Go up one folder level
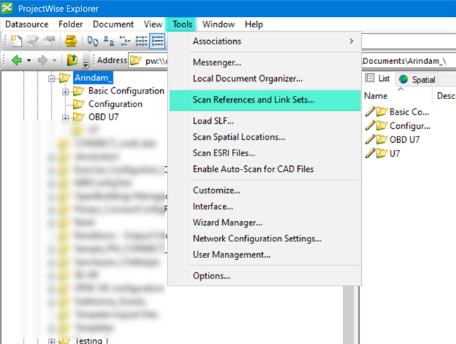456x344 pixels. coord(72,60)
